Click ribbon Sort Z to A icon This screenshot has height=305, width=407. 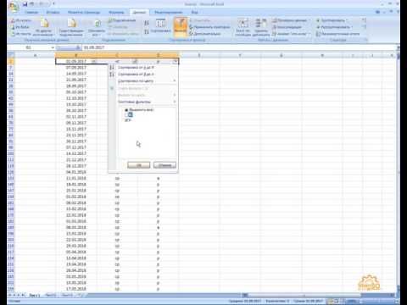147,31
